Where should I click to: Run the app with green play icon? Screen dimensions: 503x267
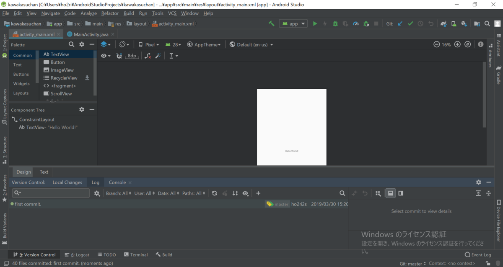315,24
